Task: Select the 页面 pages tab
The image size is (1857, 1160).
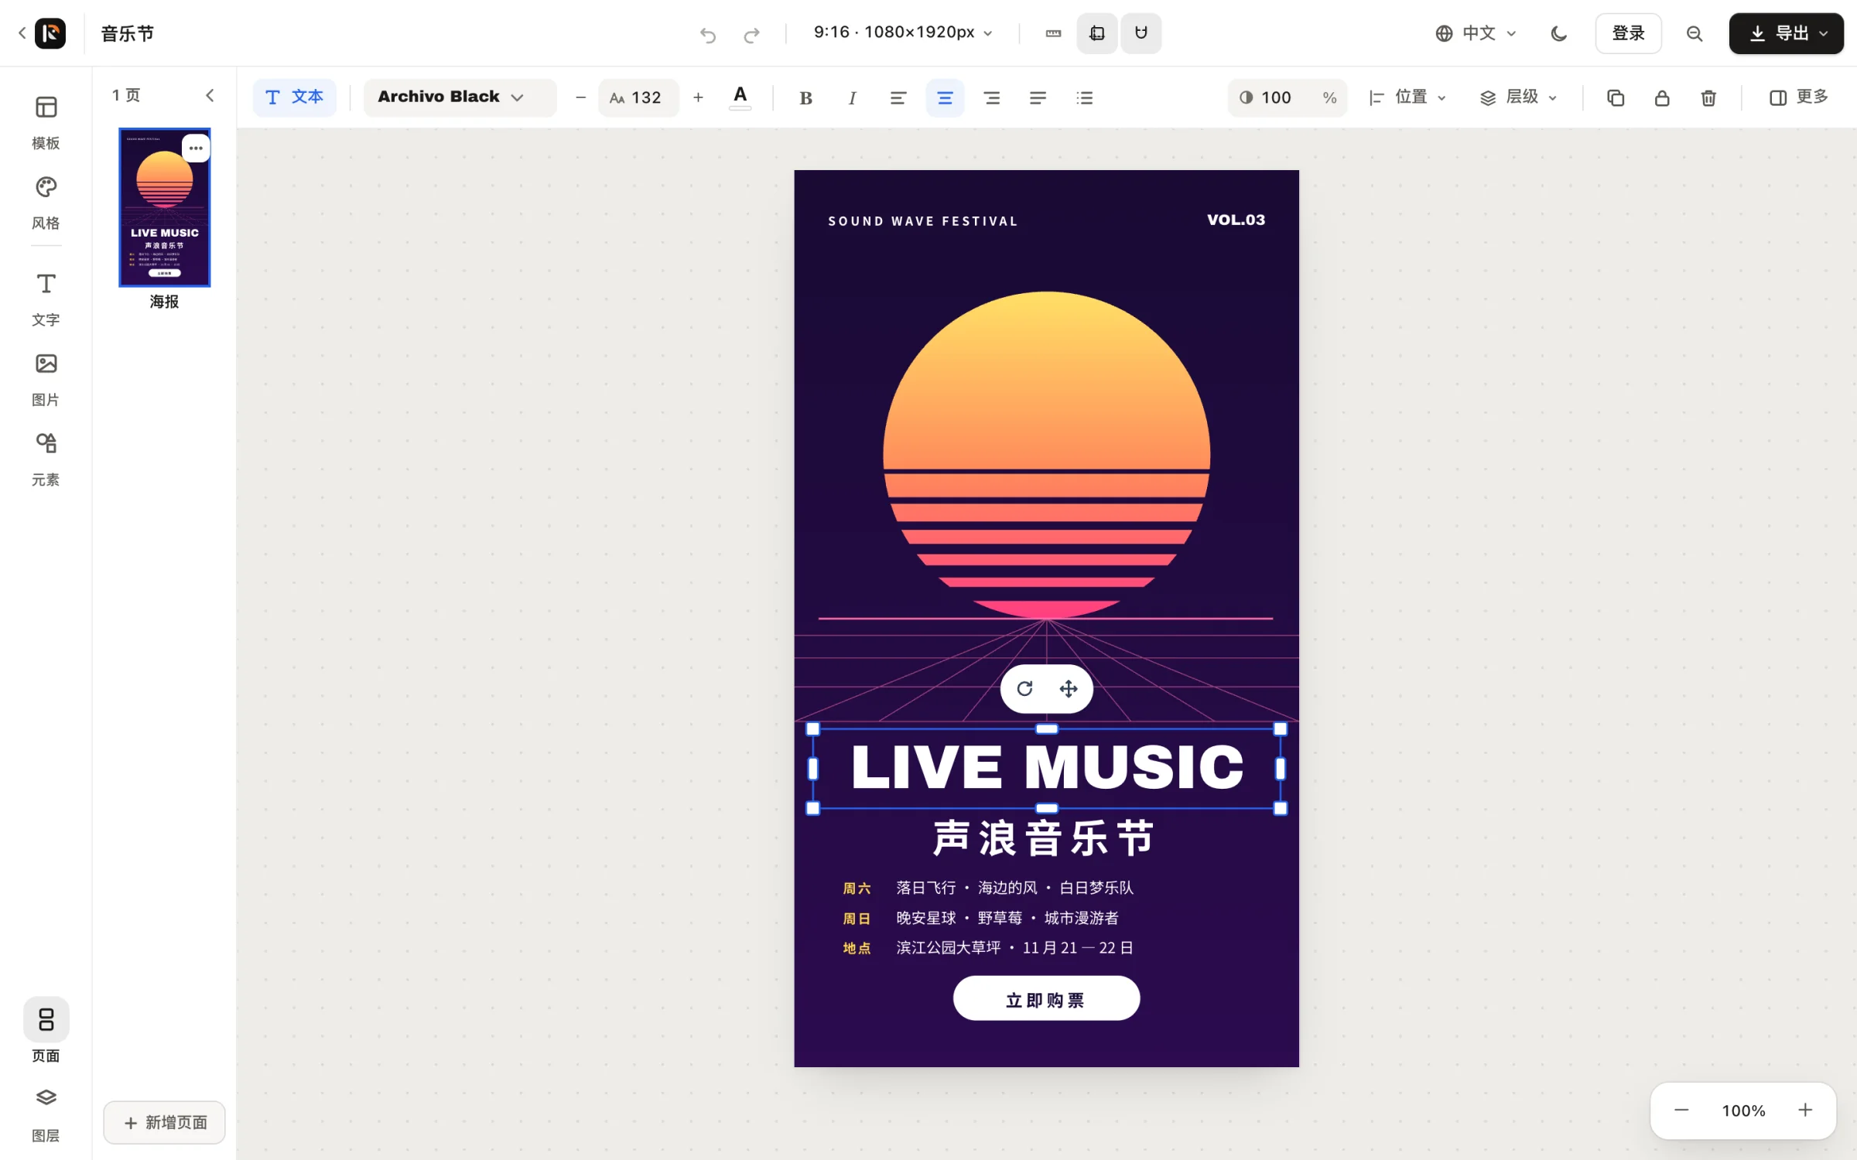Action: pyautogui.click(x=46, y=1032)
